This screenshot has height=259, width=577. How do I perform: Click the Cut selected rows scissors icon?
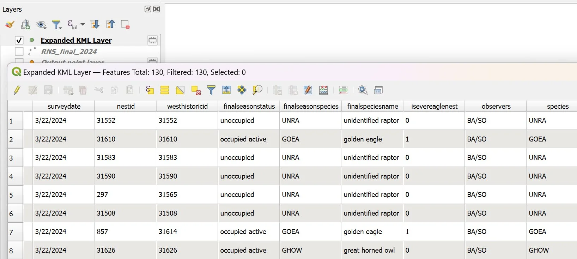[x=99, y=90]
